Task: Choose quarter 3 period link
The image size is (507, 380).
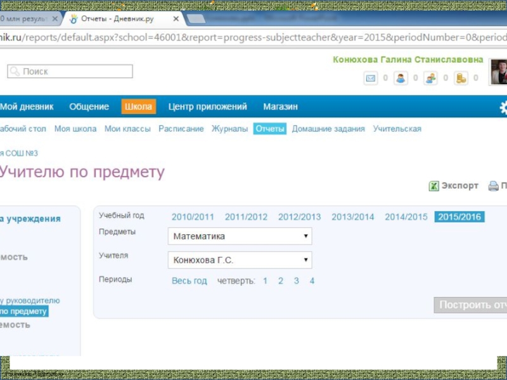Action: coord(296,281)
